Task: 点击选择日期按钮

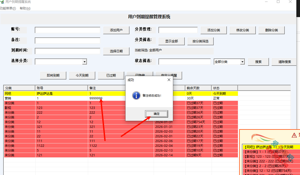Action: pyautogui.click(x=116, y=51)
